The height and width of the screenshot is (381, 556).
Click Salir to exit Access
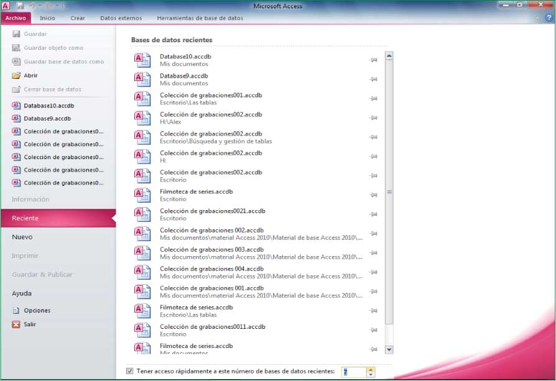[x=30, y=324]
